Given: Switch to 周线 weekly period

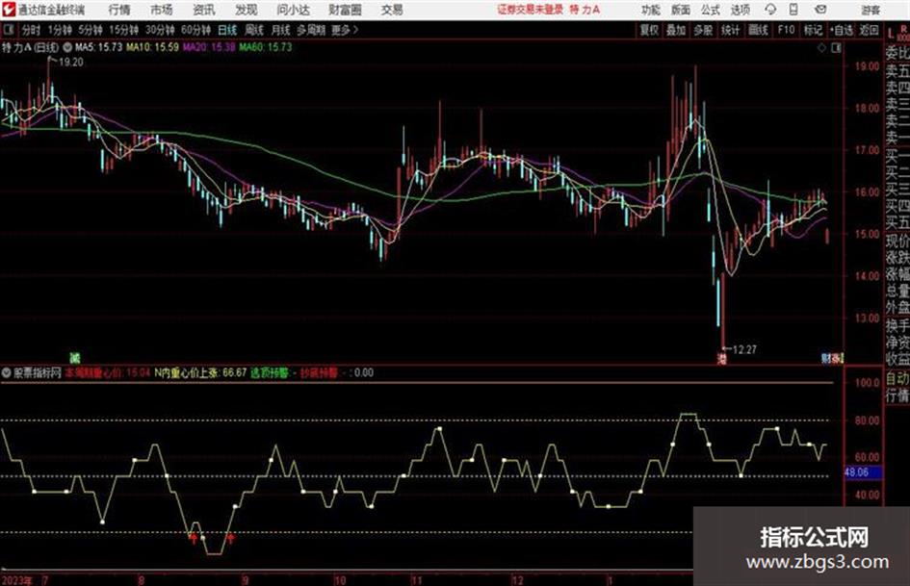Looking at the screenshot, I should pos(254,30).
